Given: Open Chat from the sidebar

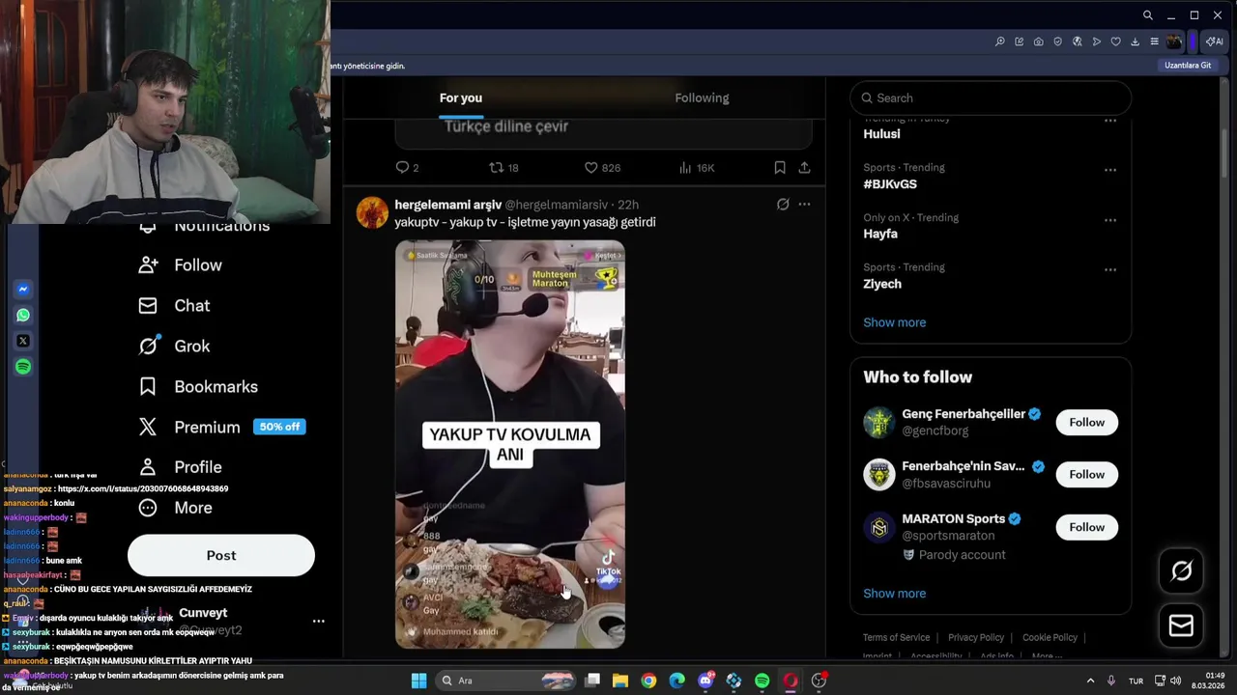Looking at the screenshot, I should click(174, 306).
